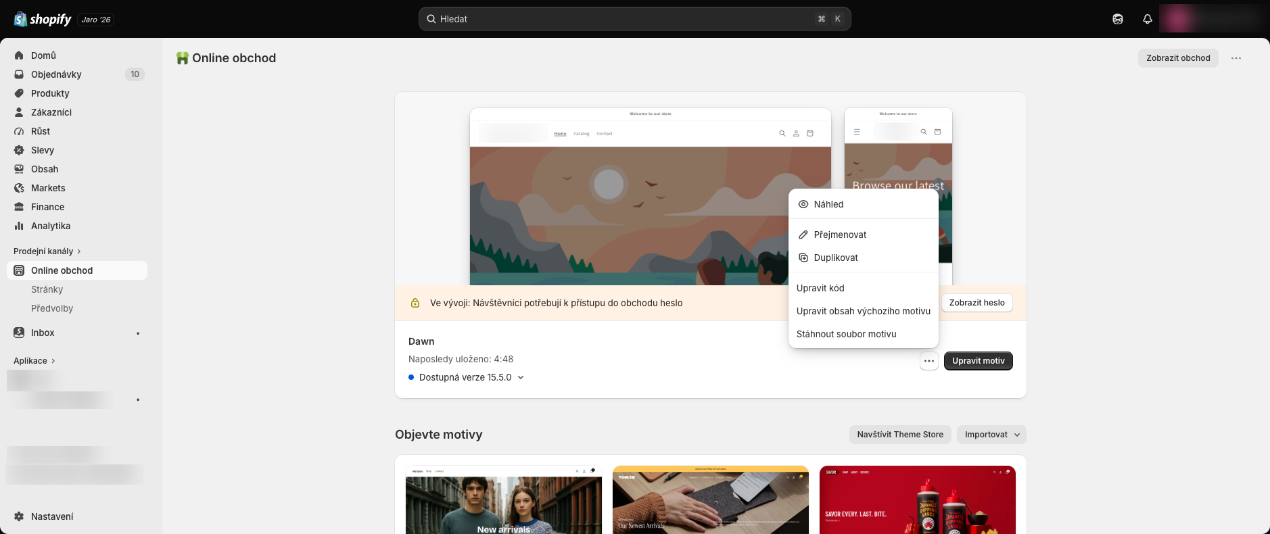This screenshot has height=534, width=1270.
Task: Click the Slevy discount icon
Action: coord(19,150)
